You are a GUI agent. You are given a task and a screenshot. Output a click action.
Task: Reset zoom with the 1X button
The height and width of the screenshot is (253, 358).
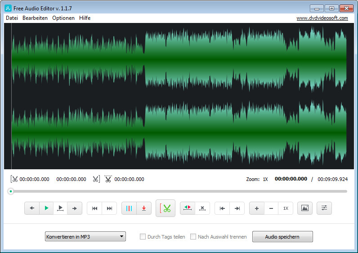tap(286, 208)
